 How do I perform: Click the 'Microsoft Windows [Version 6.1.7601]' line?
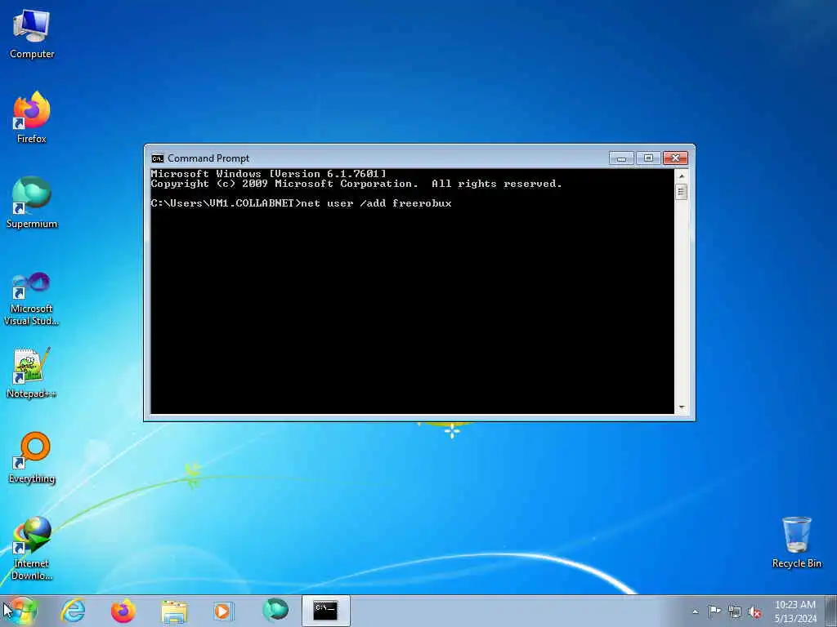[x=268, y=174]
